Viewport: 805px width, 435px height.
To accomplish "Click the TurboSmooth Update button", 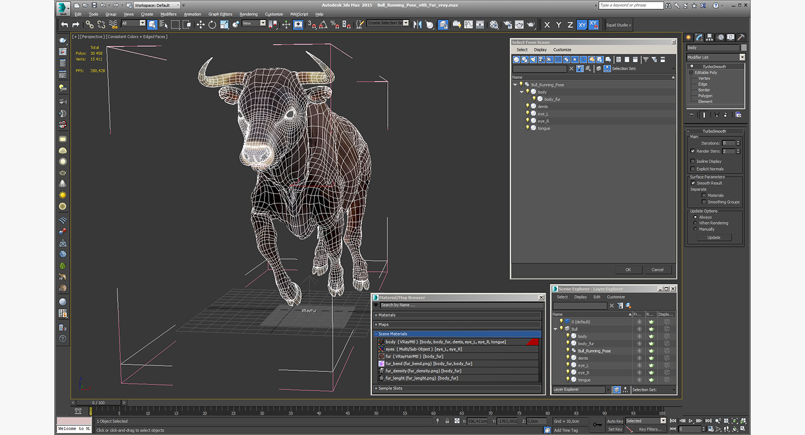I will click(714, 238).
